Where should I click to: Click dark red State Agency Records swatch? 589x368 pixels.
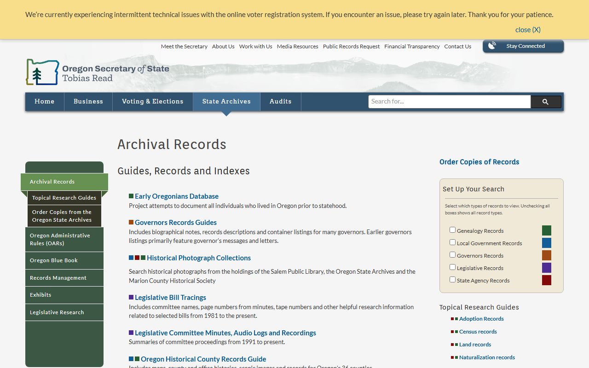pyautogui.click(x=547, y=280)
